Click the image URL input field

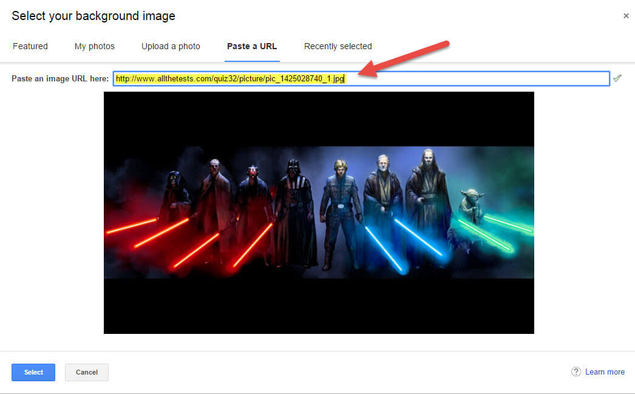(x=361, y=78)
